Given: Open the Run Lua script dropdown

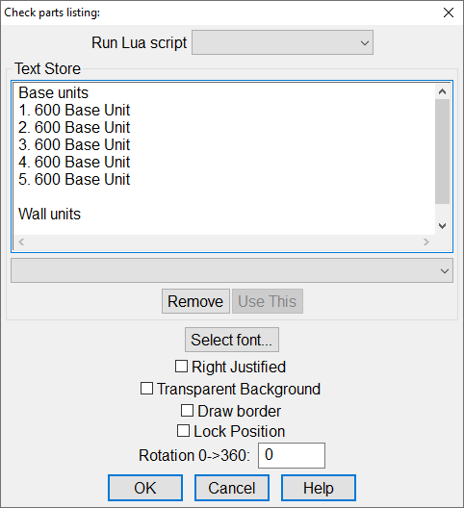Looking at the screenshot, I should click(282, 42).
